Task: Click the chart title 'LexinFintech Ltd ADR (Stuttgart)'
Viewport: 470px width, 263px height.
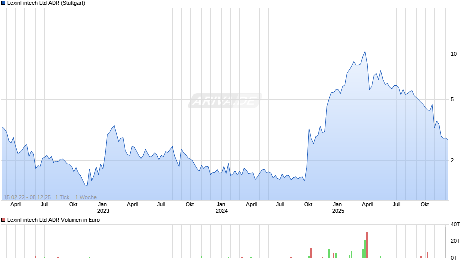Action: click(46, 3)
